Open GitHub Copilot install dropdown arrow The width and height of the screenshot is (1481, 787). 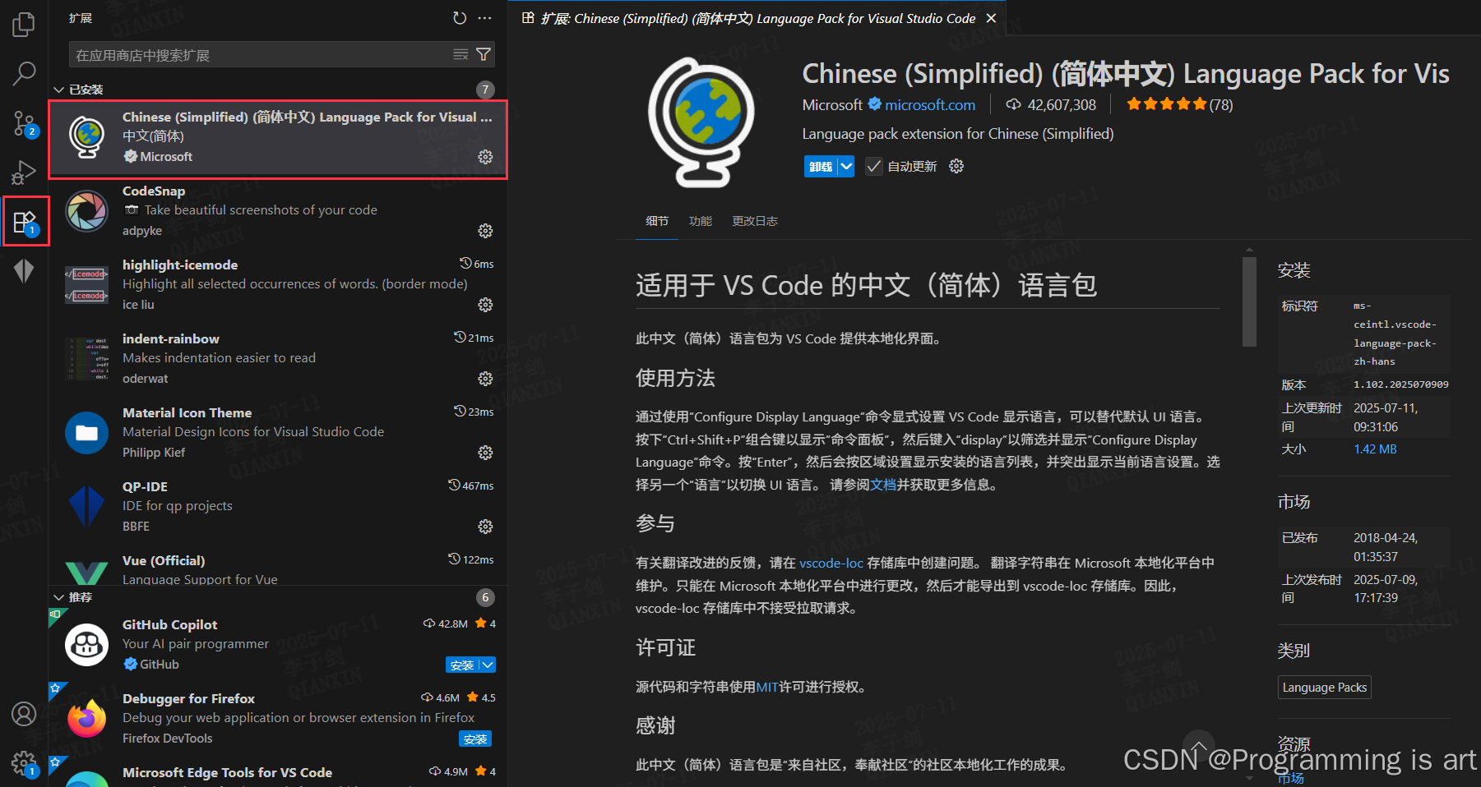[x=488, y=665]
